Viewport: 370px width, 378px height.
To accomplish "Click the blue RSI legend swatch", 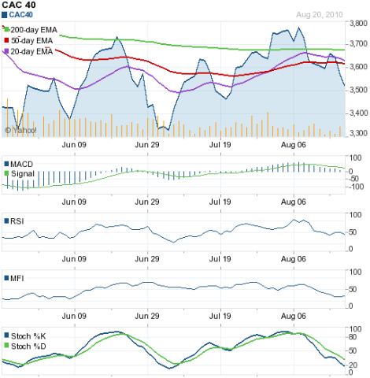I will (6, 221).
